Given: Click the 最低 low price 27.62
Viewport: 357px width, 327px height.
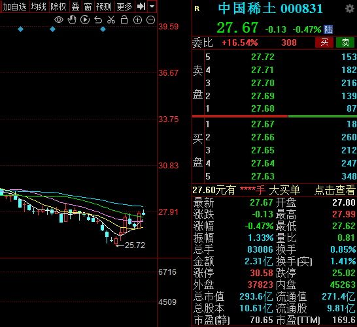Looking at the screenshot, I should coord(344,226).
